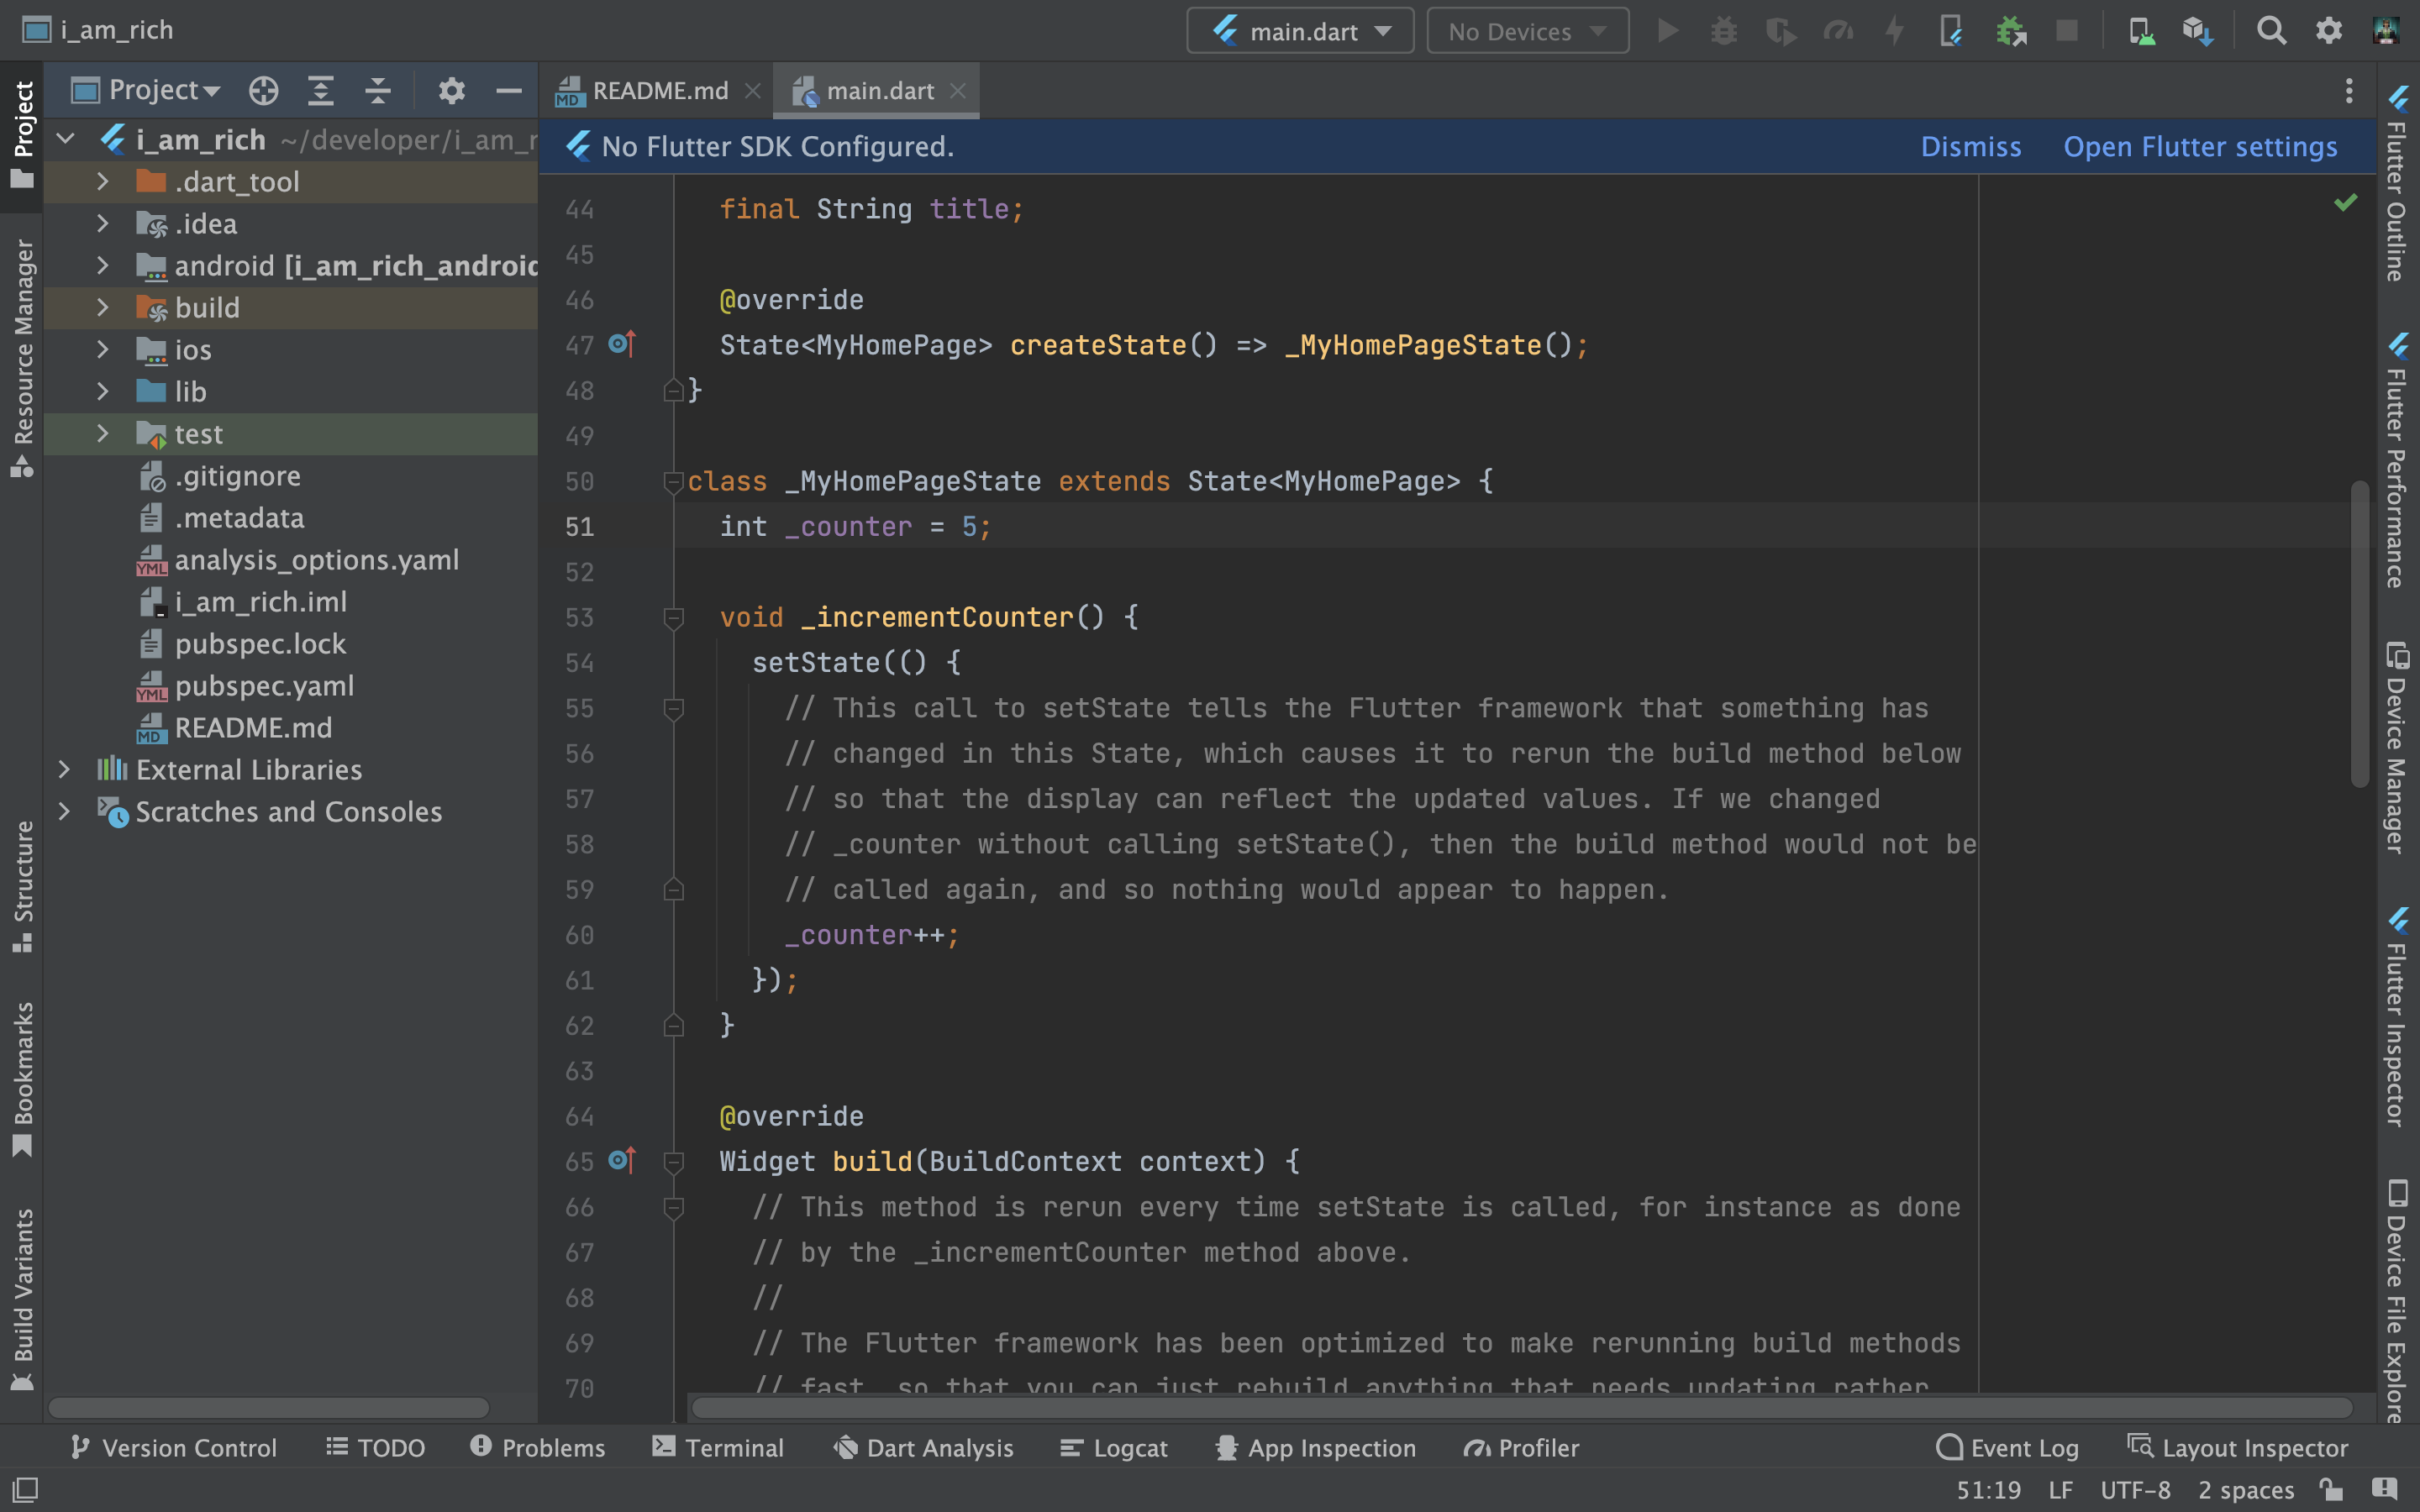Open the main.dart run configuration dropdown

pyautogui.click(x=1300, y=31)
